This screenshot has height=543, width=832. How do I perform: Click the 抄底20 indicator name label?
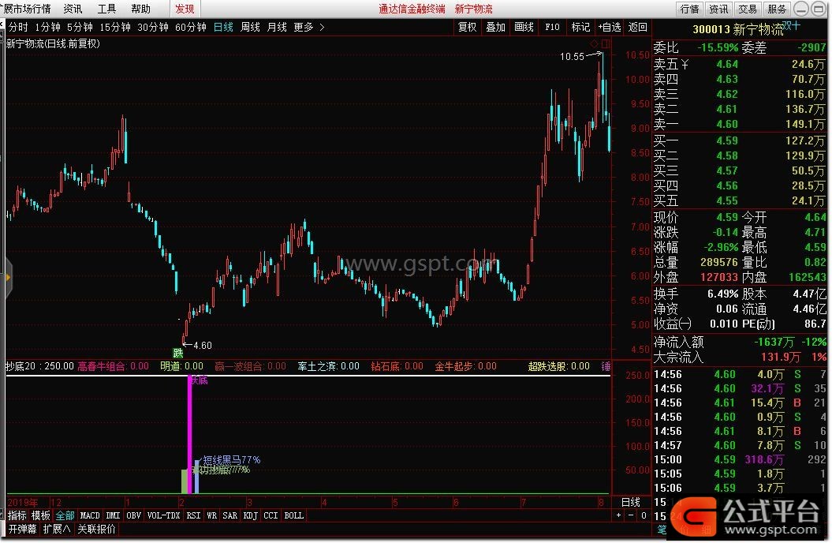[21, 366]
